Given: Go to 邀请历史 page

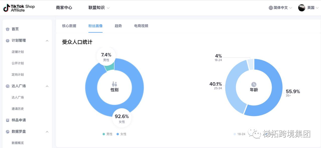Looking at the screenshot, I should point(18,109).
